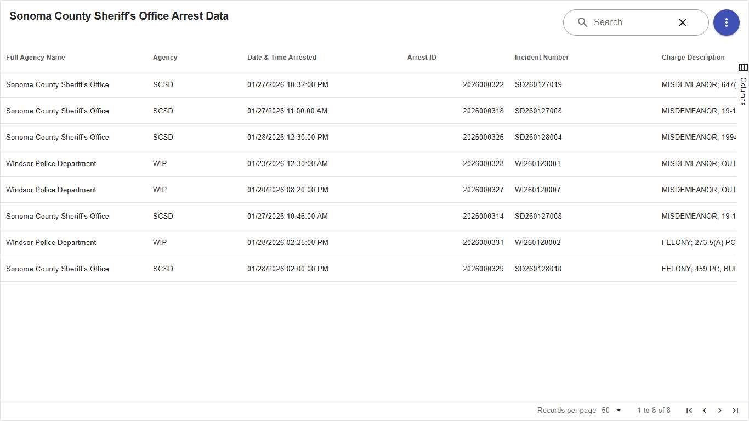Jump to first page with the skip-back icon

click(689, 410)
